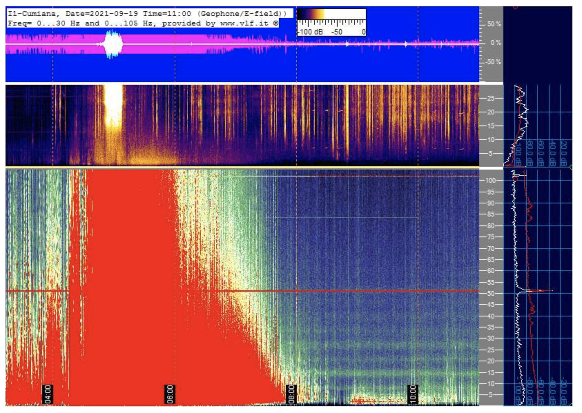Click the 08:00 time marker label
This screenshot has width=582, height=413.
click(291, 394)
